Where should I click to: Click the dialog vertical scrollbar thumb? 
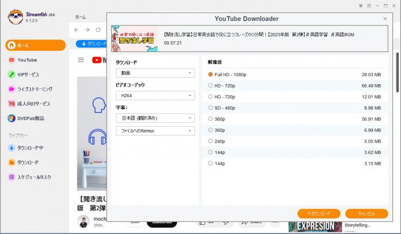coord(398,72)
